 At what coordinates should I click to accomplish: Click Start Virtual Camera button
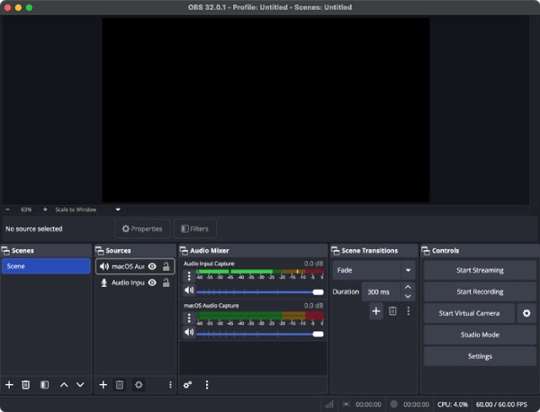pyautogui.click(x=469, y=313)
